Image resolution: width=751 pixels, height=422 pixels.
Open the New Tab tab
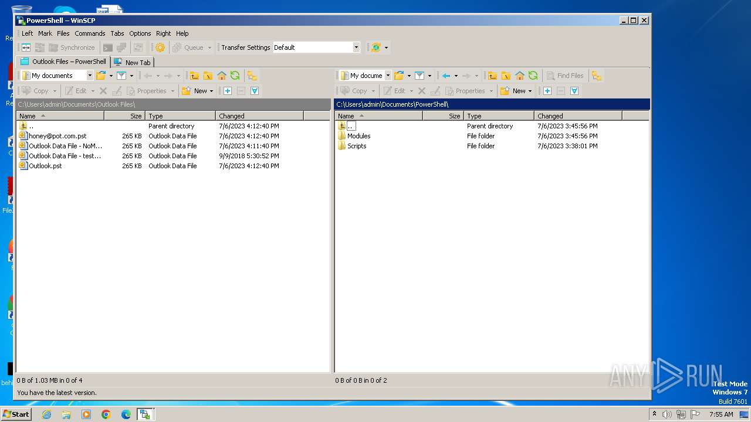click(133, 62)
